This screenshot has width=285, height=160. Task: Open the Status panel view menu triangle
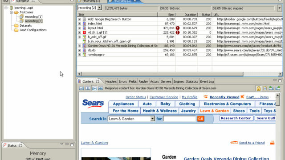pos(62,144)
